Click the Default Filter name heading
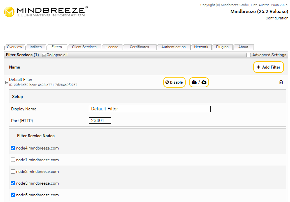The height and width of the screenshot is (202, 290). [21, 80]
